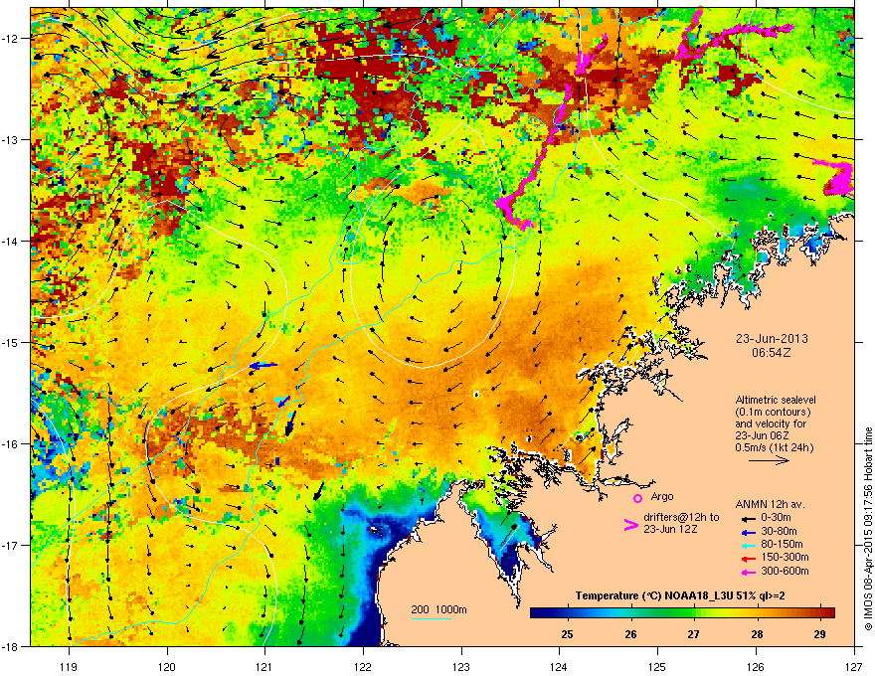This screenshot has height=676, width=875.
Task: Click the longitude axis label '127'
Action: click(854, 666)
